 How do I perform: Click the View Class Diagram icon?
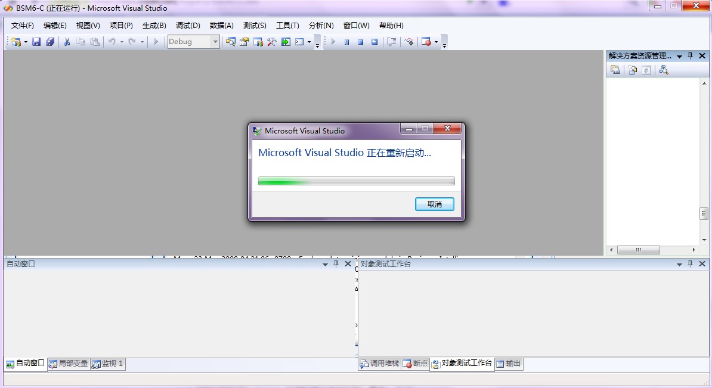point(664,70)
